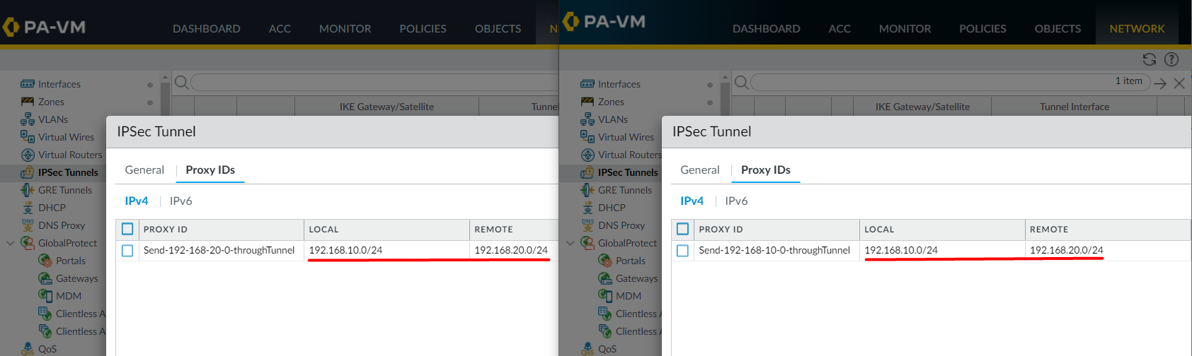Toggle select-all checkbox in left Proxy ID header
This screenshot has width=1192, height=356.
pyautogui.click(x=127, y=229)
